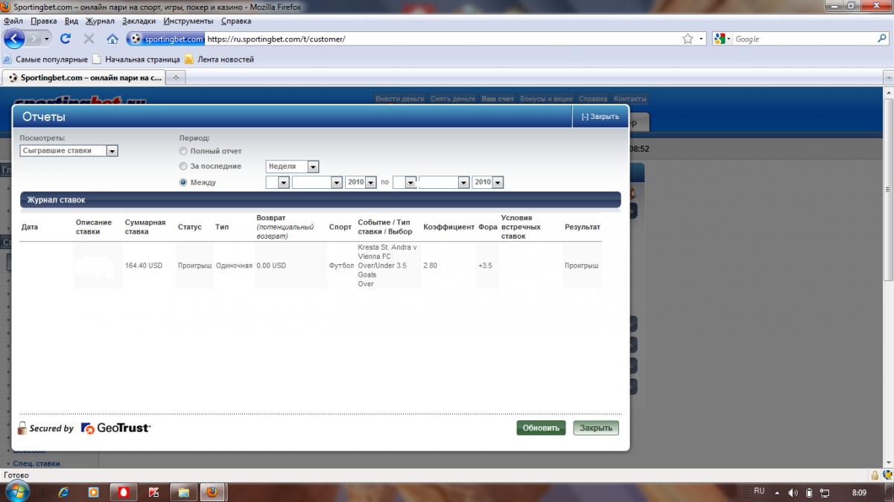This screenshot has height=502, width=894.
Task: Open the Справка menu
Action: tap(235, 21)
